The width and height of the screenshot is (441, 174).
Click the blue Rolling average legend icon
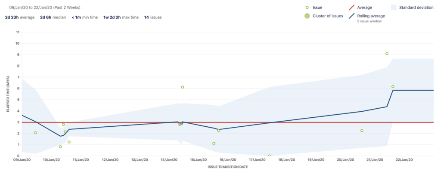350,16
